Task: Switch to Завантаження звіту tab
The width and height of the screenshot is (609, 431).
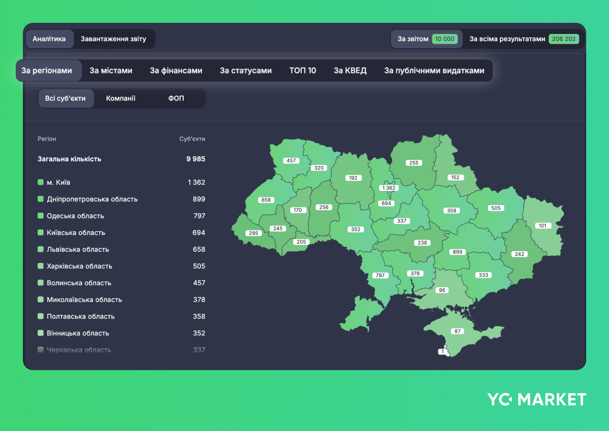Action: tap(113, 39)
